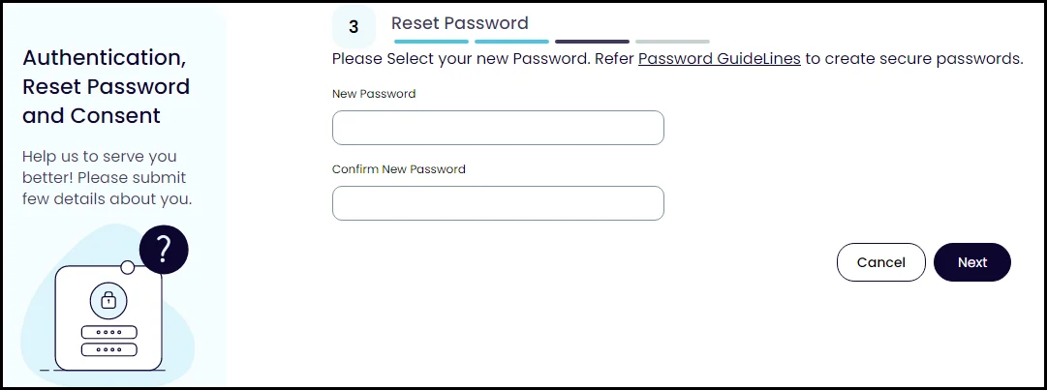Click the small white circle on the illustration
Screen dimensions: 1047x390
click(x=127, y=267)
